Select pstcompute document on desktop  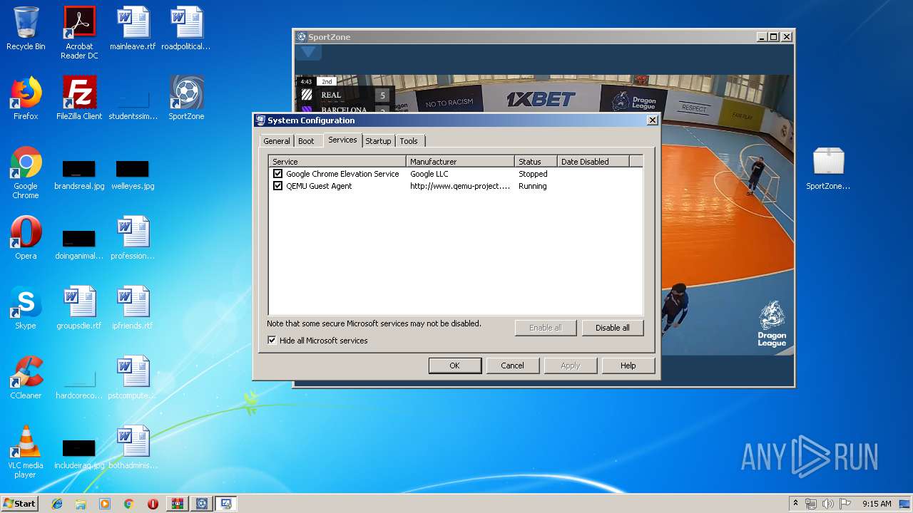pyautogui.click(x=133, y=378)
